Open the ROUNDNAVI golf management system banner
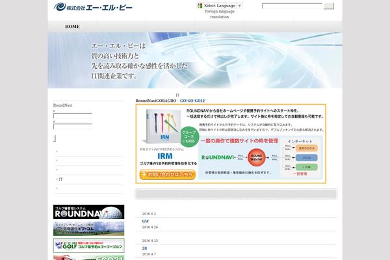The height and width of the screenshot is (260, 390). pyautogui.click(x=89, y=212)
